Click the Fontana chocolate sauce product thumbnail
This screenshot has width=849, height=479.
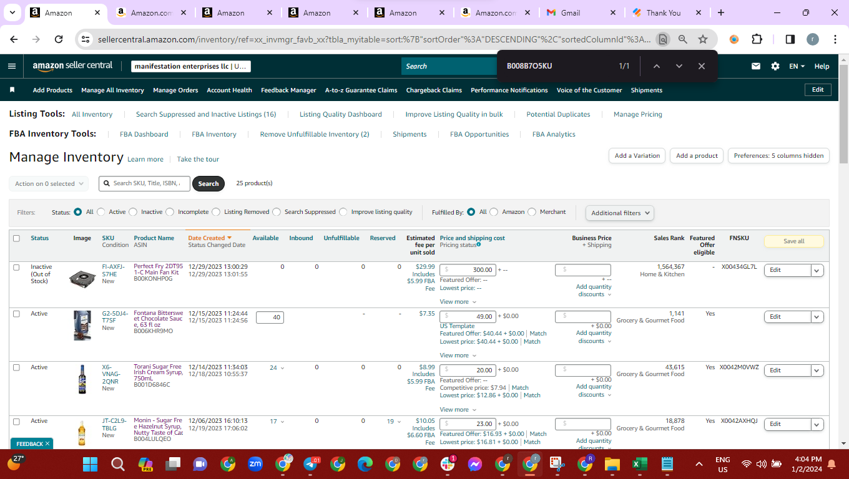82,326
